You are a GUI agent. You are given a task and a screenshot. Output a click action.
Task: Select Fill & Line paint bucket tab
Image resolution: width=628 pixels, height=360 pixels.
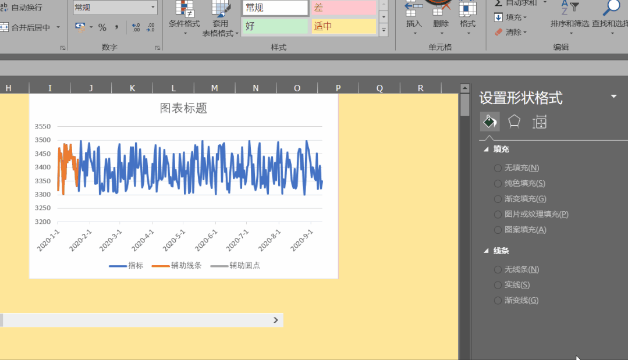click(490, 122)
